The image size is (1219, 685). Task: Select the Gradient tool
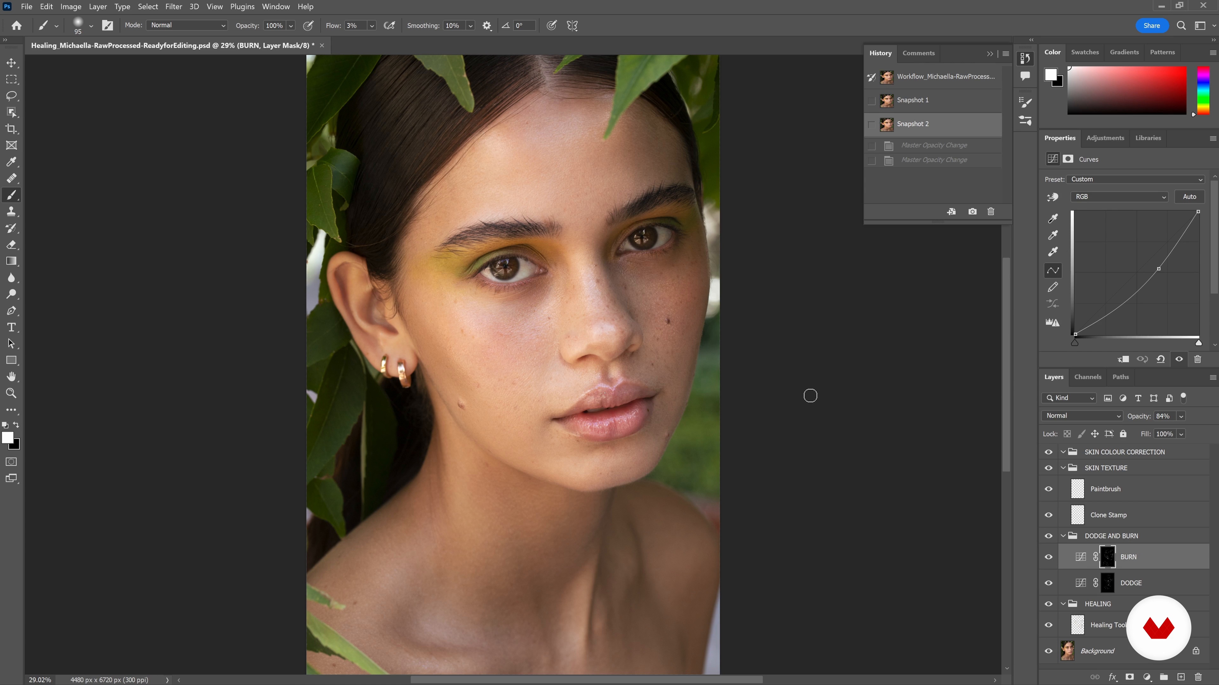pos(11,261)
